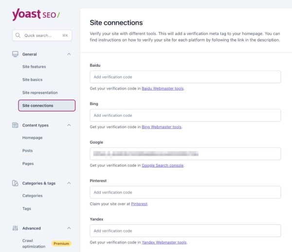Viewport: 292px width, 252px height.
Task: Collapse the Advanced section chevron
Action: (x=69, y=228)
